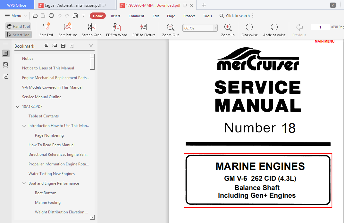
Task: Open How To Read Parts Manual bookmark
Action: point(51,145)
